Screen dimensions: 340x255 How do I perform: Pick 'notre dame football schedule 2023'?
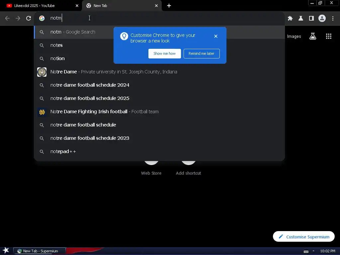[159, 138]
